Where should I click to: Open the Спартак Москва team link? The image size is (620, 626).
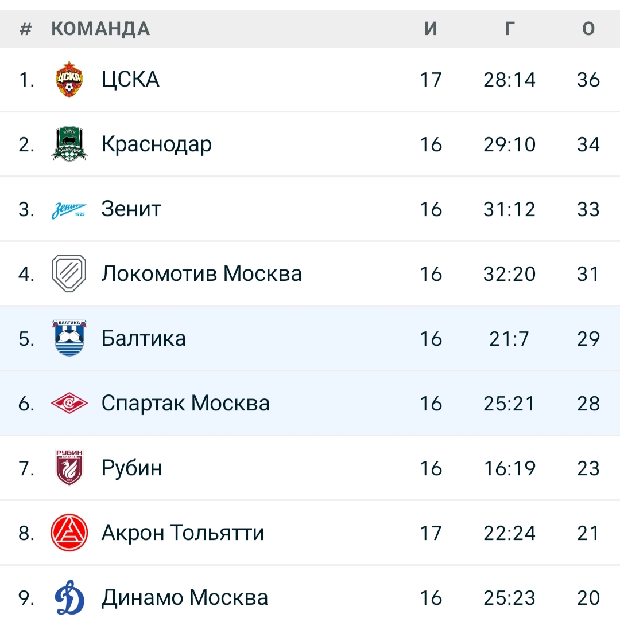[x=185, y=403]
